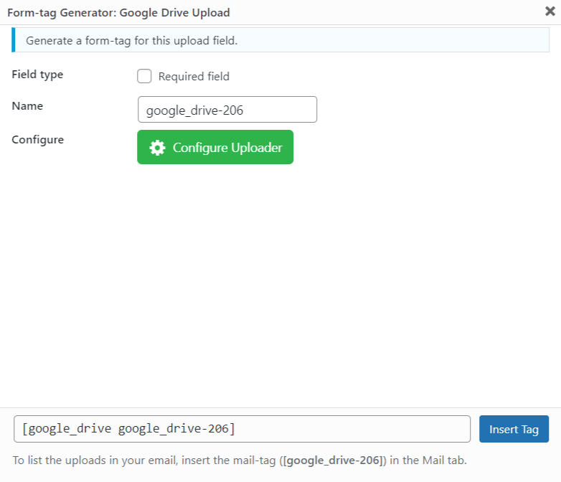This screenshot has height=482, width=561.
Task: Click the dialog title Google Drive Upload
Action: [x=118, y=12]
